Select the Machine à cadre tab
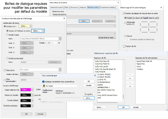The height and width of the screenshot is (119, 168). point(93,7)
